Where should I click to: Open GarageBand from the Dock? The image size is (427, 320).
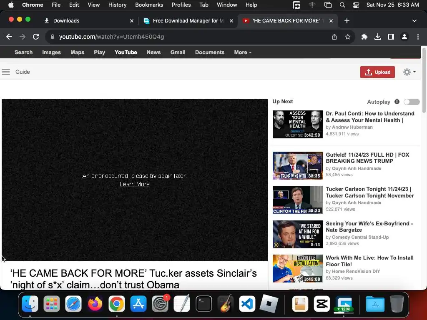point(226,304)
